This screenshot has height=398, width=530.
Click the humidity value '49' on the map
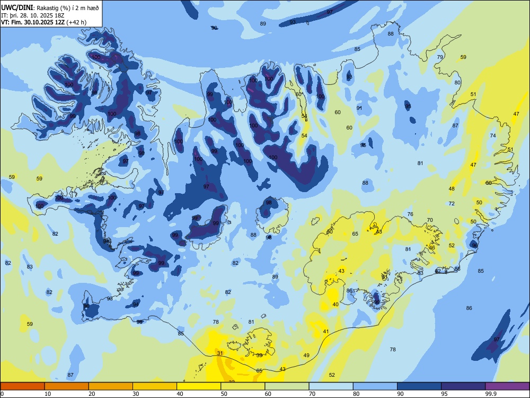pyautogui.click(x=306, y=356)
